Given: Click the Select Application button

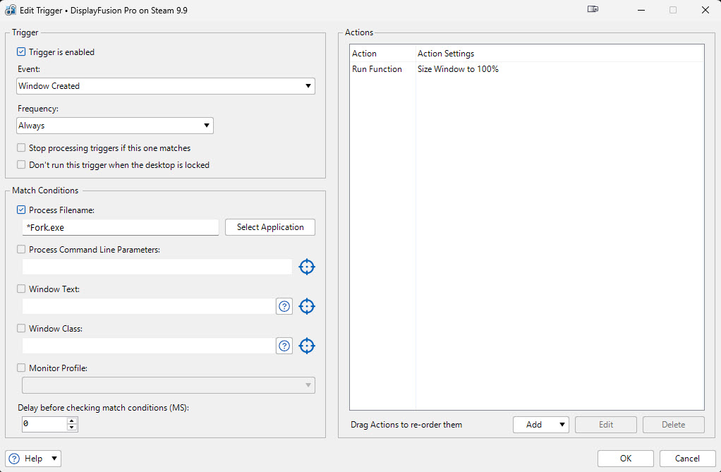Looking at the screenshot, I should click(270, 227).
